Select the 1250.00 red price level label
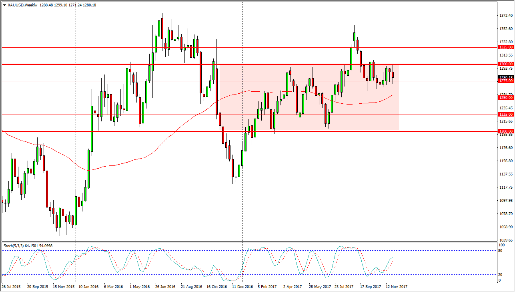515x292 pixels. 505,98
